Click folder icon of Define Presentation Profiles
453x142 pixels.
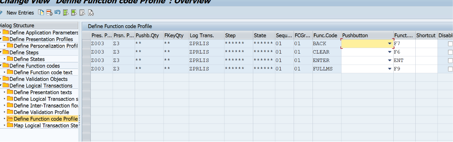pyautogui.click(x=5, y=39)
